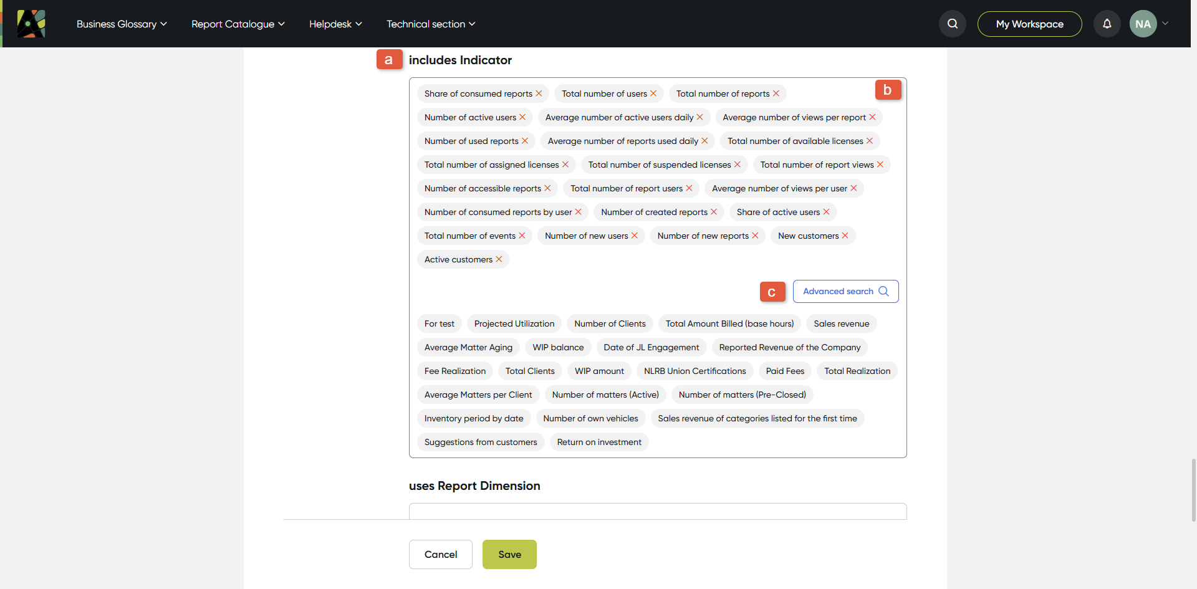The height and width of the screenshot is (589, 1197).
Task: Remove 'Total number of events' tag
Action: 522,236
